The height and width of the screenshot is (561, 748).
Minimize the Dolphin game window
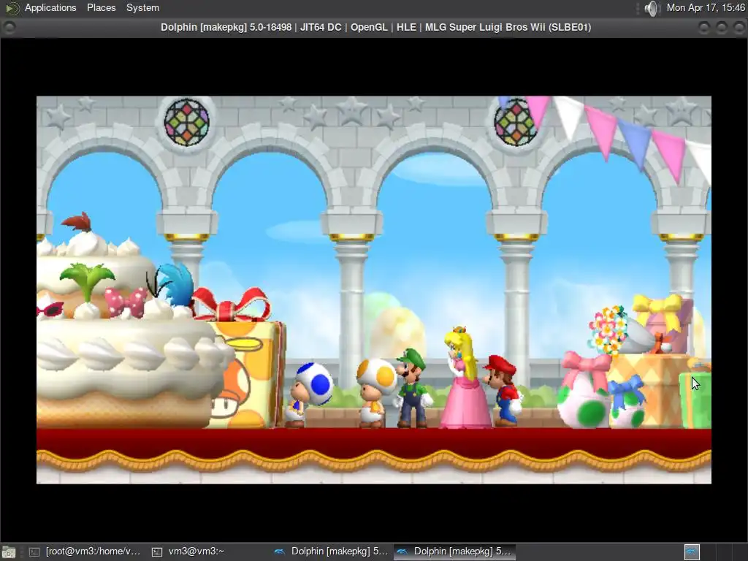[x=704, y=28]
